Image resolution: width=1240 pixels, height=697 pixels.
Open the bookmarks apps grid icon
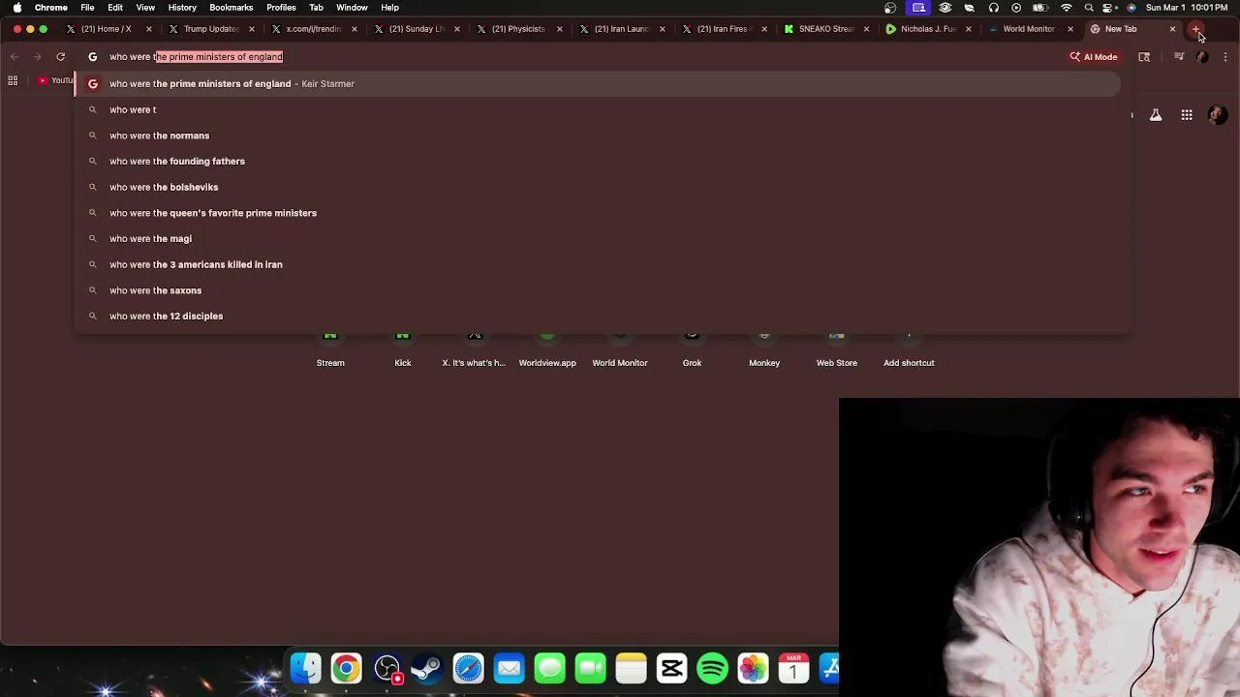[13, 80]
